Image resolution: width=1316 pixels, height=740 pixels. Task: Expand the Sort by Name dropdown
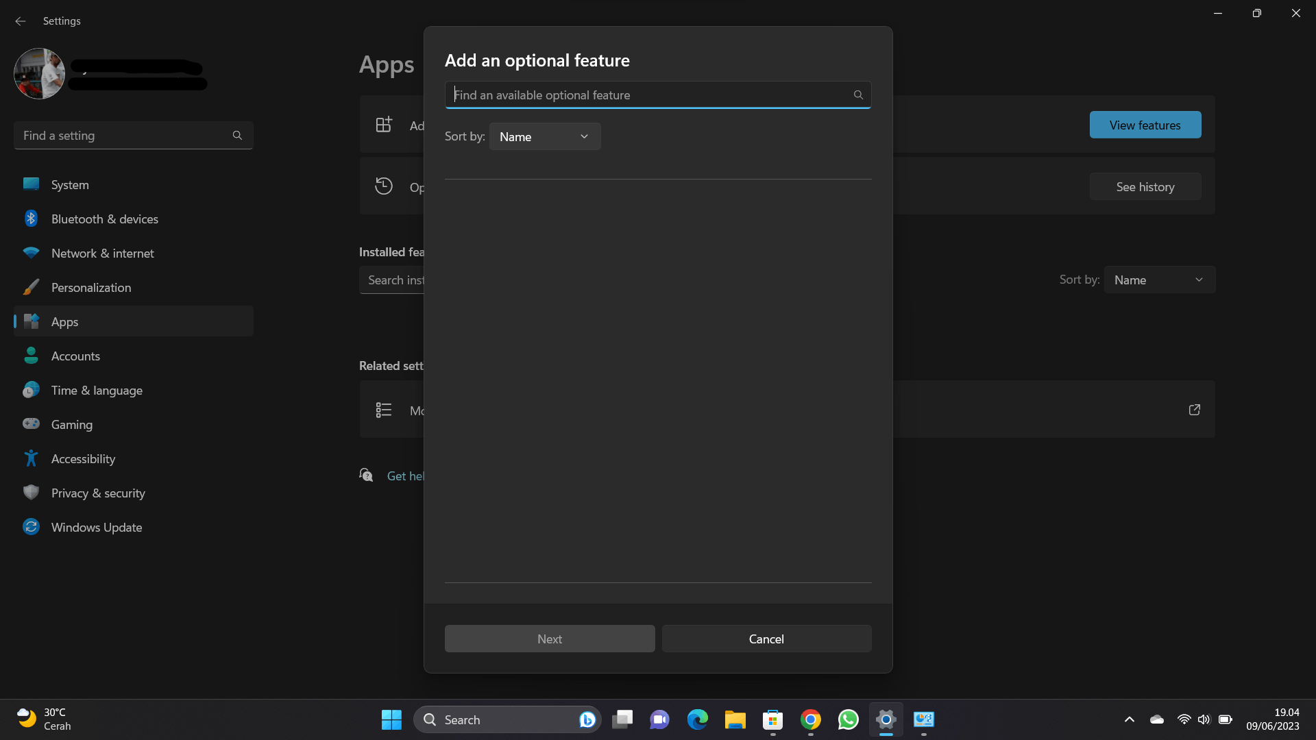(x=544, y=136)
